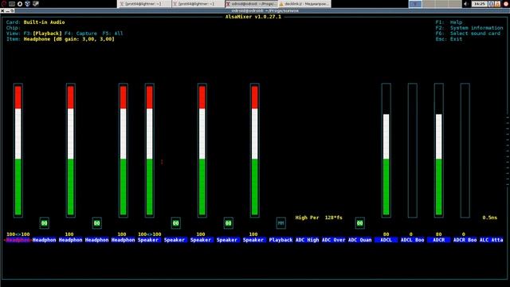This screenshot has width=510, height=287.
Task: Select the ALC Atta channel label
Action: pyautogui.click(x=491, y=240)
